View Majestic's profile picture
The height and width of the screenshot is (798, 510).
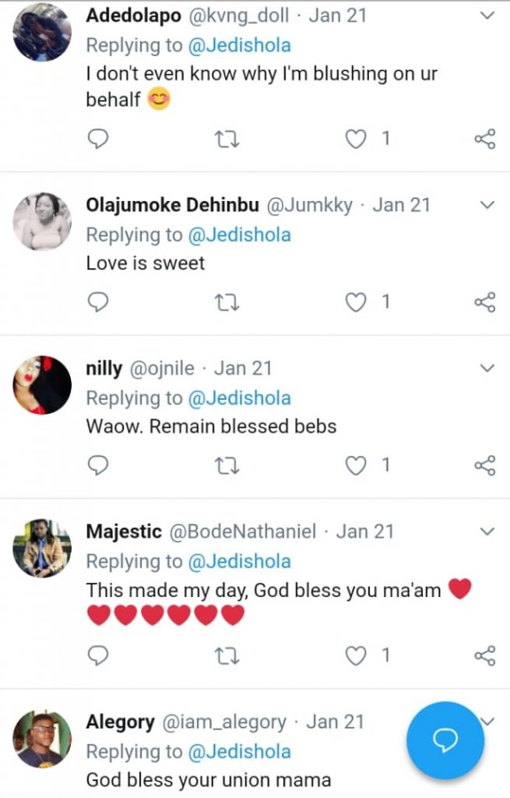(42, 548)
